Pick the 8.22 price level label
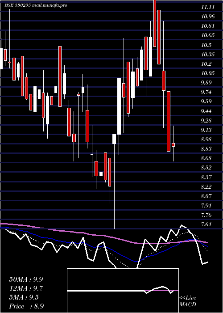223x313 pixels. tap(206, 187)
